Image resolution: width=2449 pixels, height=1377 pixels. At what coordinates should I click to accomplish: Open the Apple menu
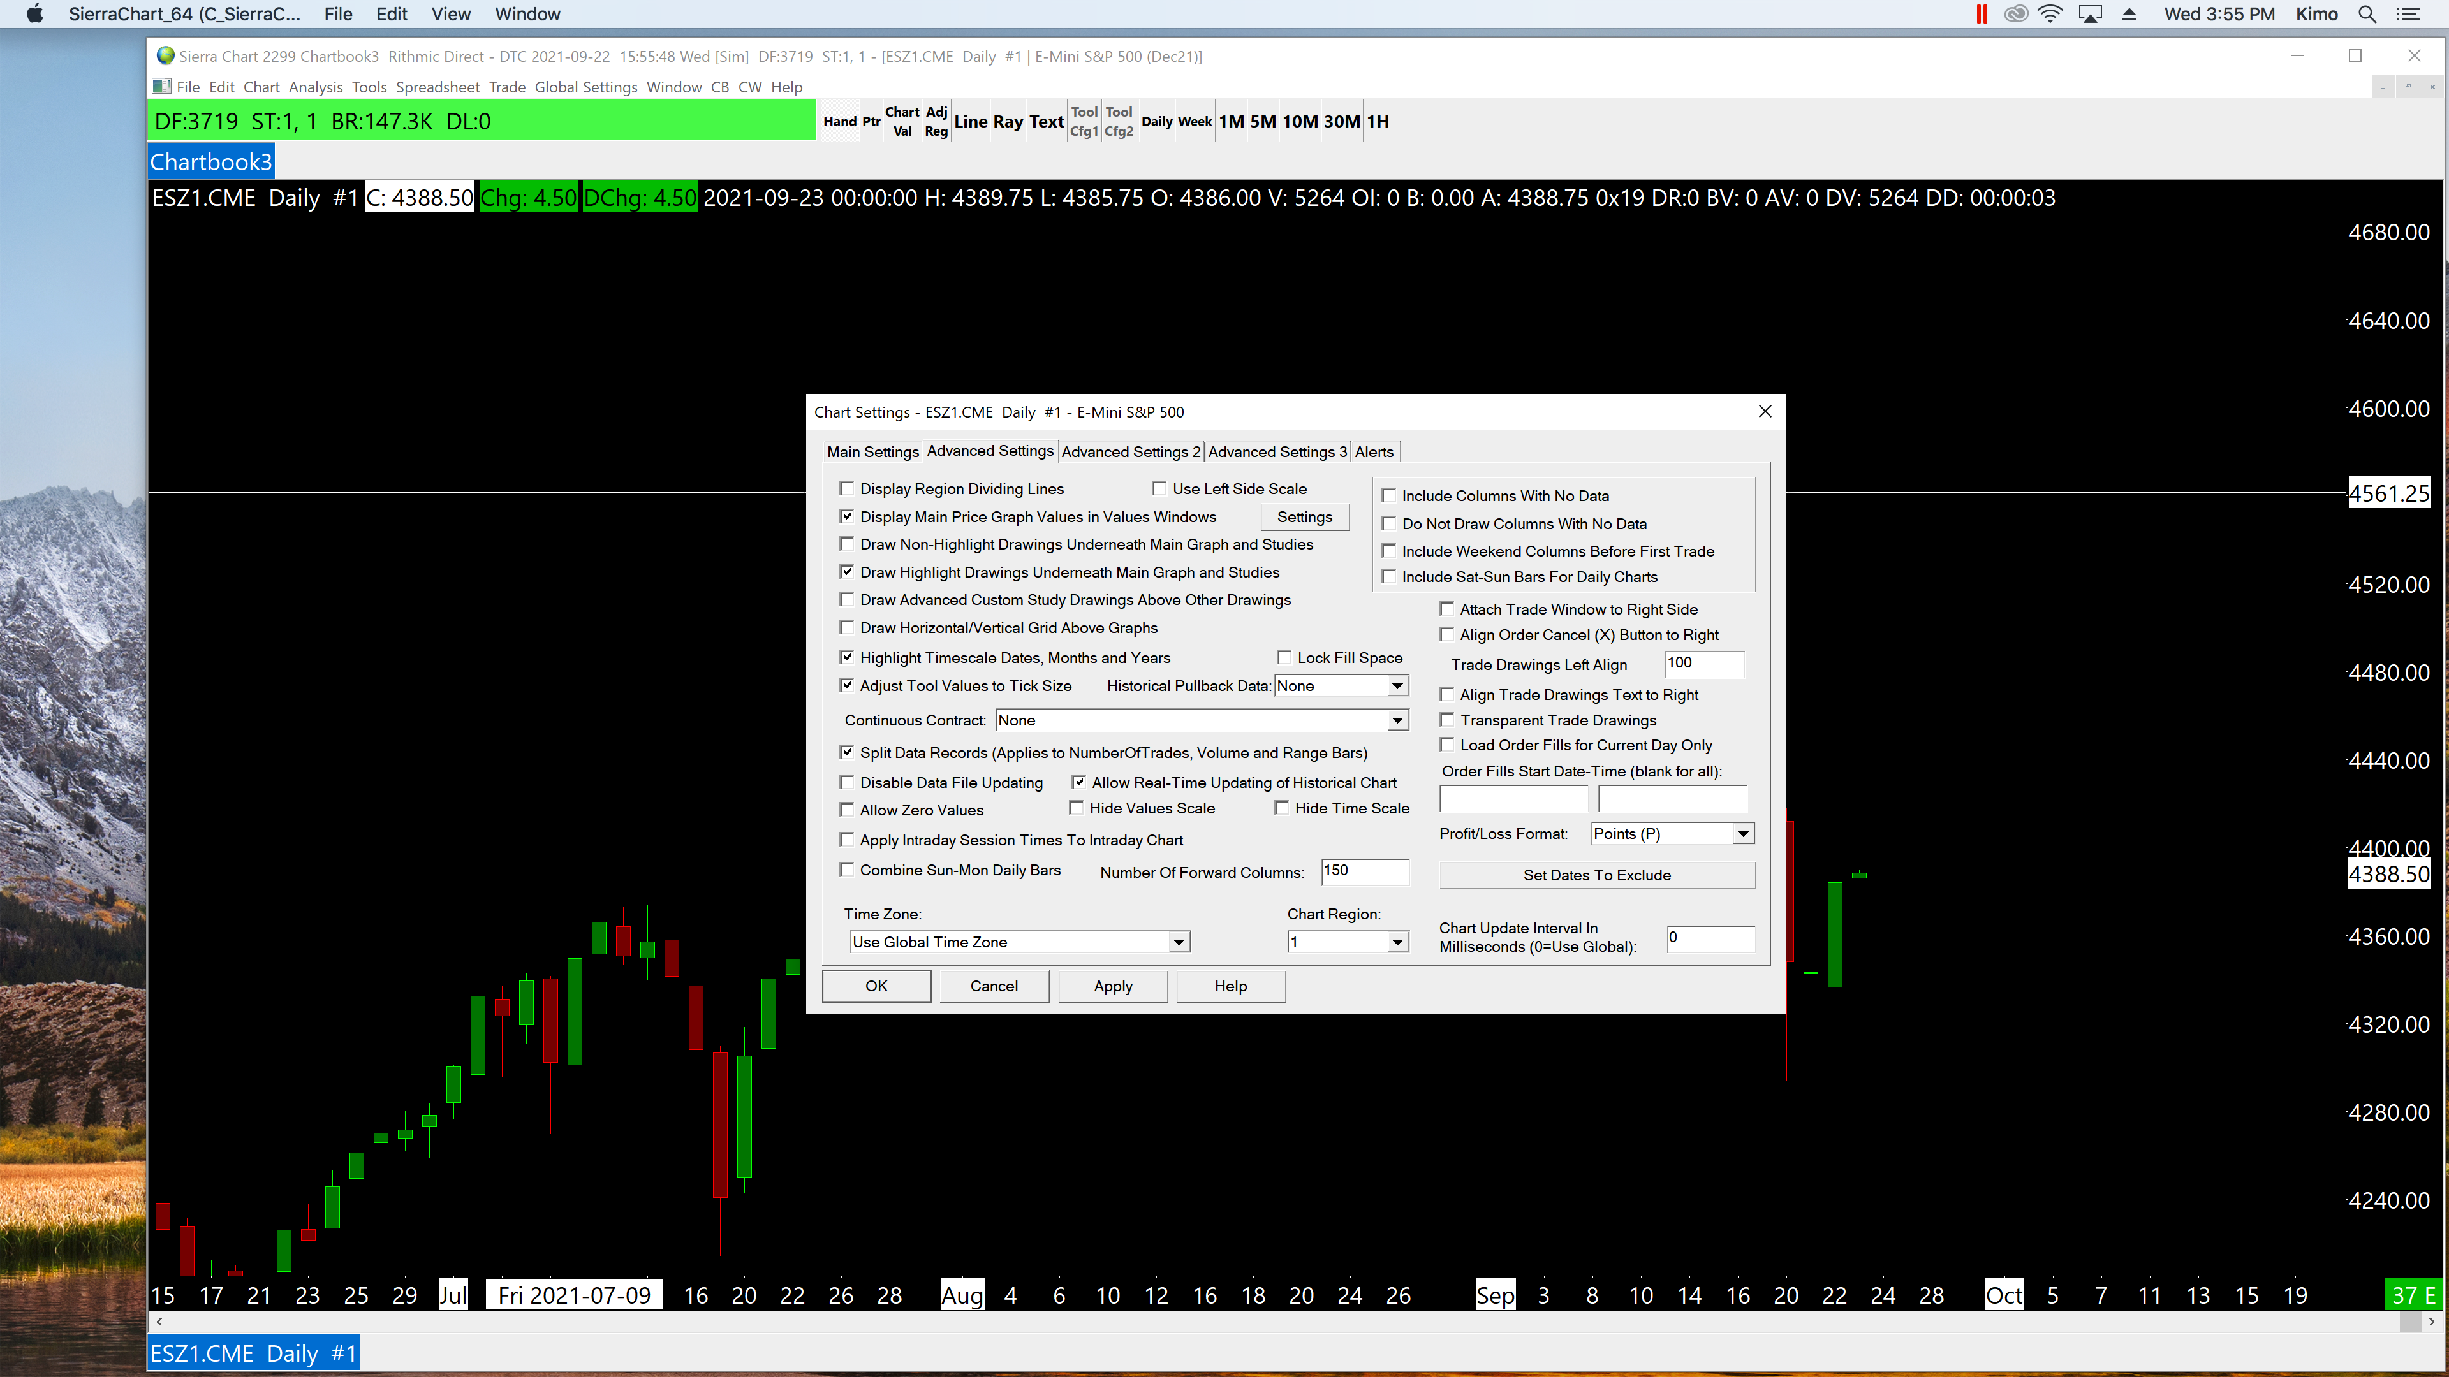click(x=35, y=14)
